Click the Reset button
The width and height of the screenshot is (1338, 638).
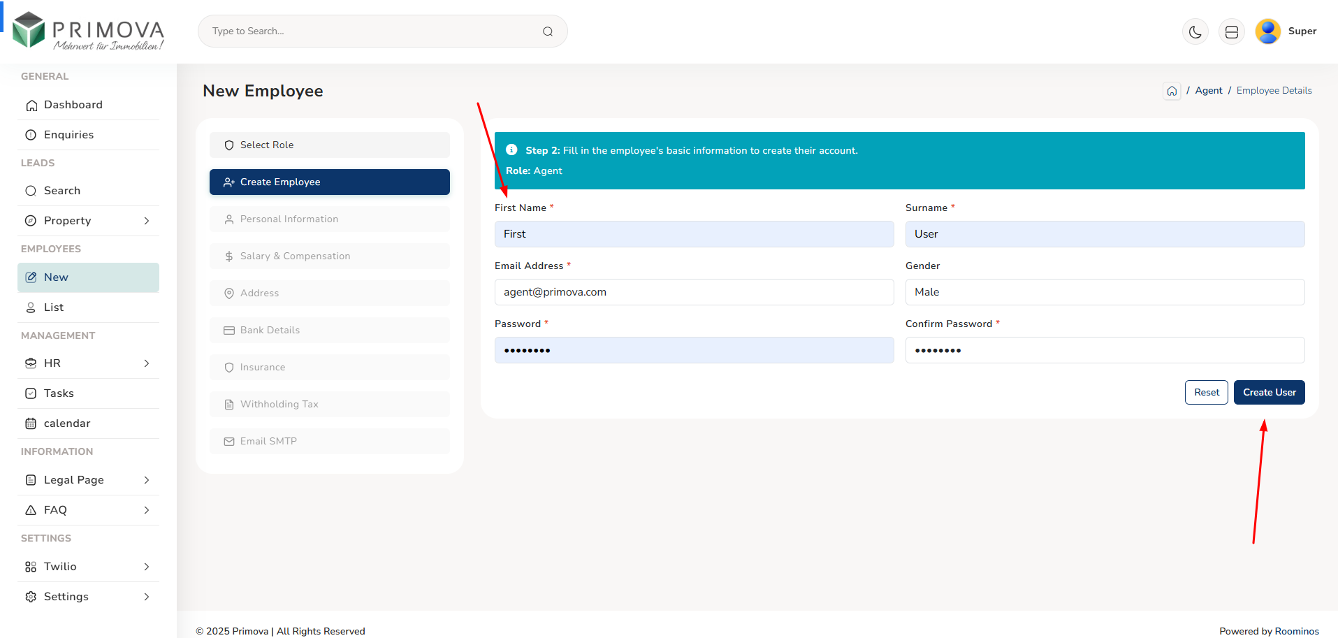pyautogui.click(x=1206, y=392)
